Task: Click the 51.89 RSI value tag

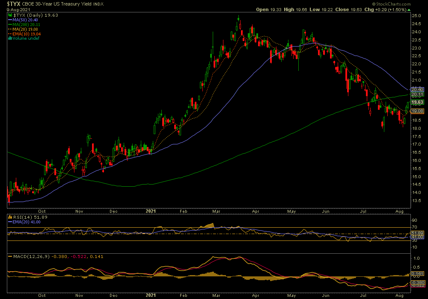Action: click(417, 233)
